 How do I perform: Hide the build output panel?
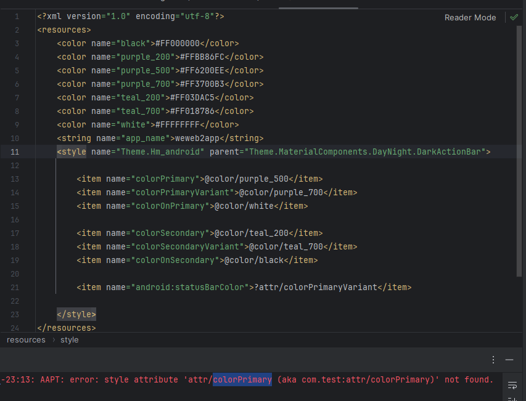click(x=509, y=360)
